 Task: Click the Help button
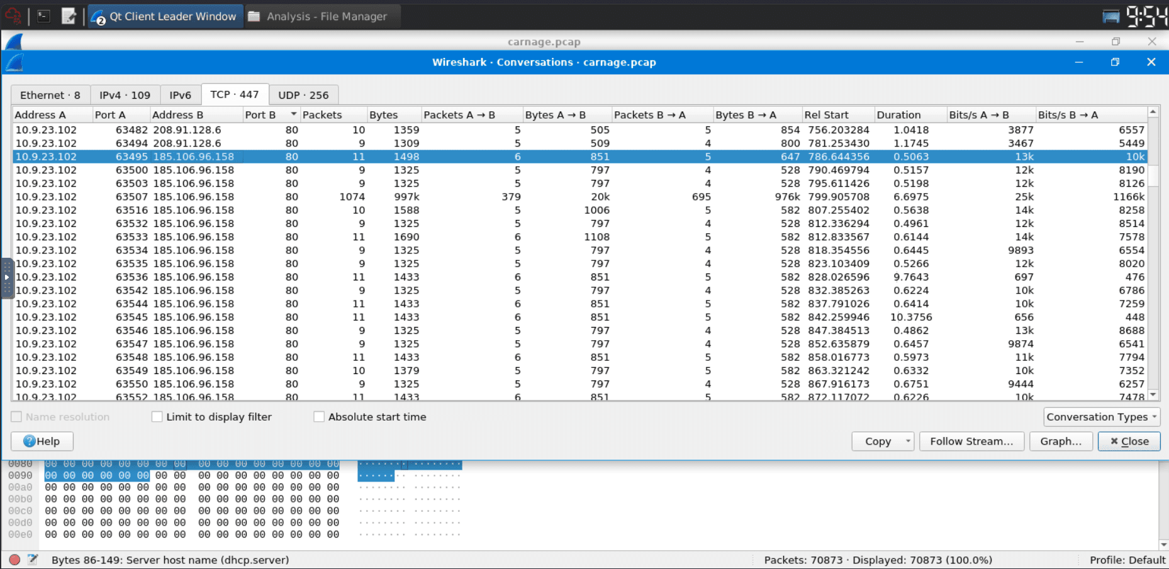[42, 441]
